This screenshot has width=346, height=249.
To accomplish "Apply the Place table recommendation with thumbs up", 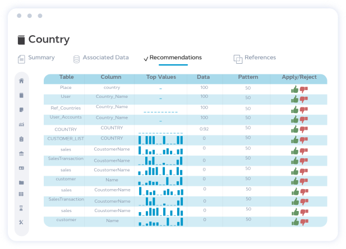I will pos(294,90).
